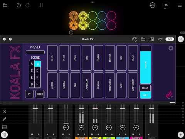185x139 pixels.
Task: Select scene F
Action: tap(37, 78)
